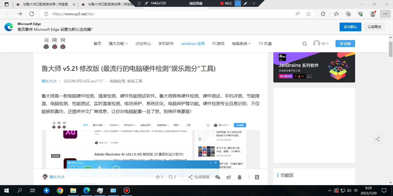This screenshot has height=196, width=393.
Task: Click the site search magnifier icon
Action: pos(305,44)
